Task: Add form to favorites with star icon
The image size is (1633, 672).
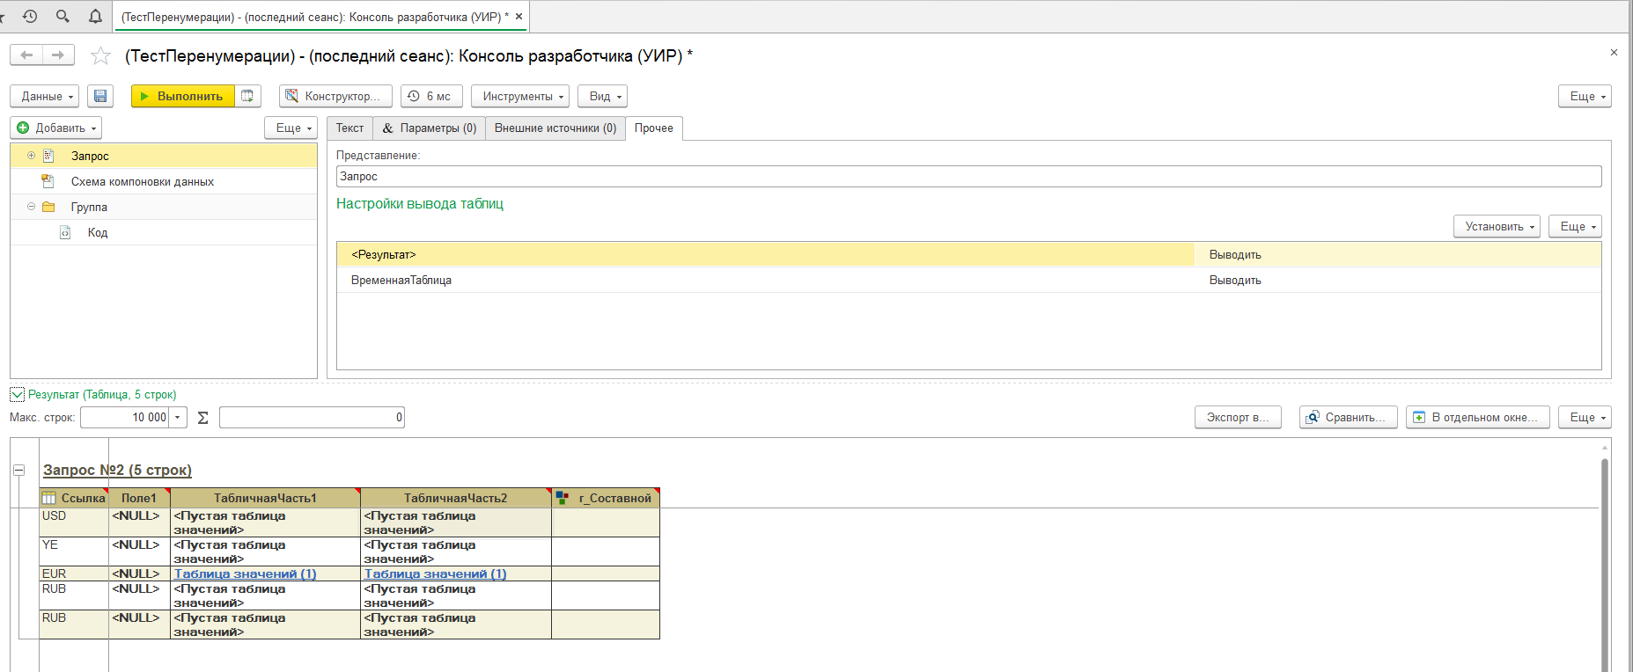Action: click(101, 56)
